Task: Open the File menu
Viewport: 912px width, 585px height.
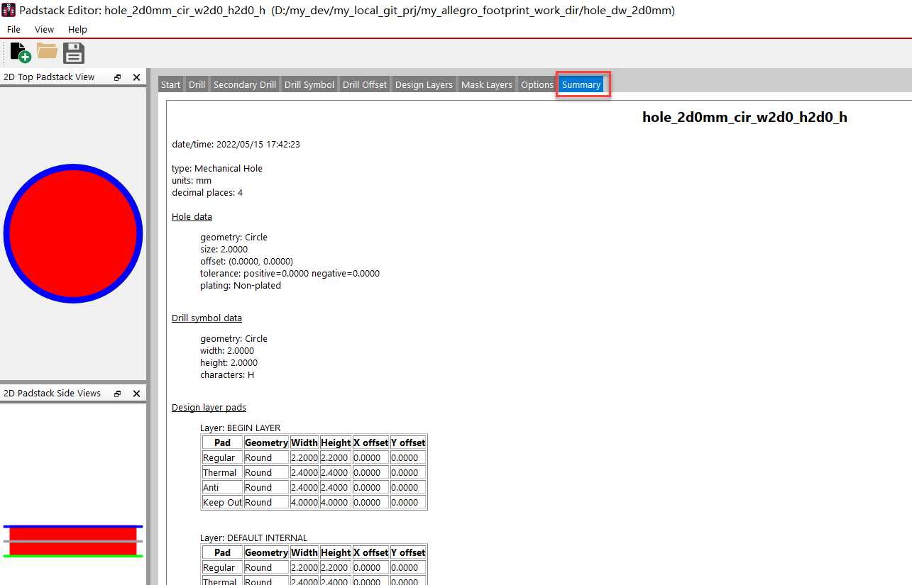Action: coord(13,30)
